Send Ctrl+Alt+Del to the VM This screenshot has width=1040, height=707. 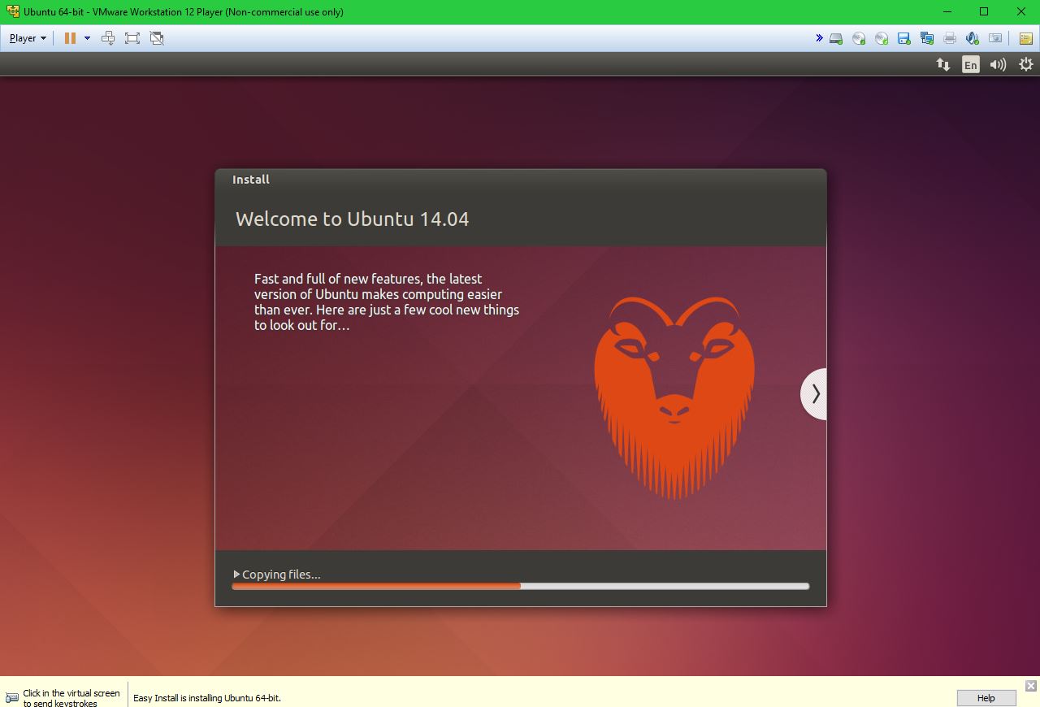(x=108, y=38)
